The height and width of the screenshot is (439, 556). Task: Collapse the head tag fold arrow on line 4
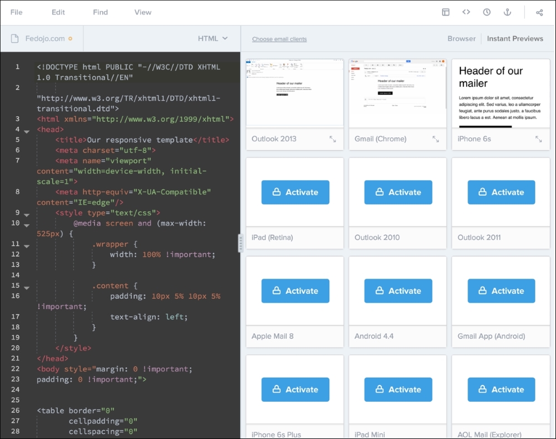(x=27, y=132)
